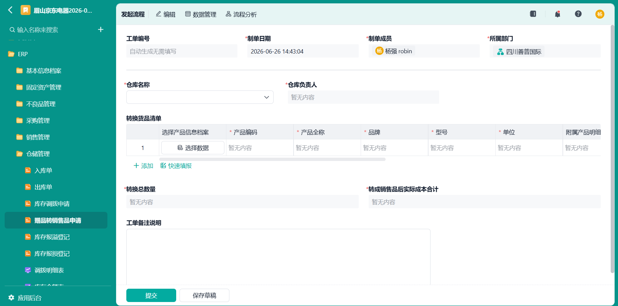618x306 pixels.
Task: Click the 工单编号 field
Action: click(182, 51)
